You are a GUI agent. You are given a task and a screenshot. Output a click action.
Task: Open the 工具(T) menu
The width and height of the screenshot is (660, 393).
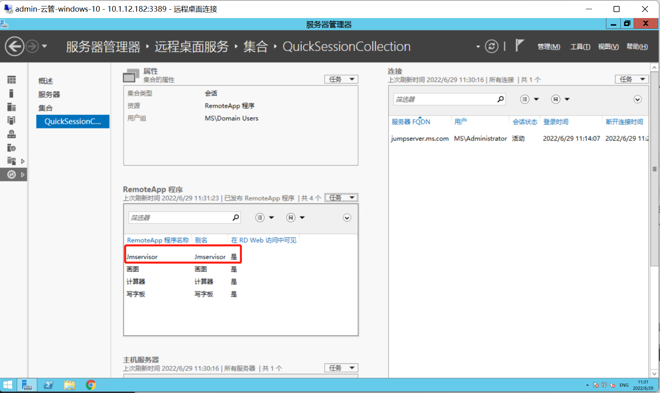pyautogui.click(x=580, y=46)
